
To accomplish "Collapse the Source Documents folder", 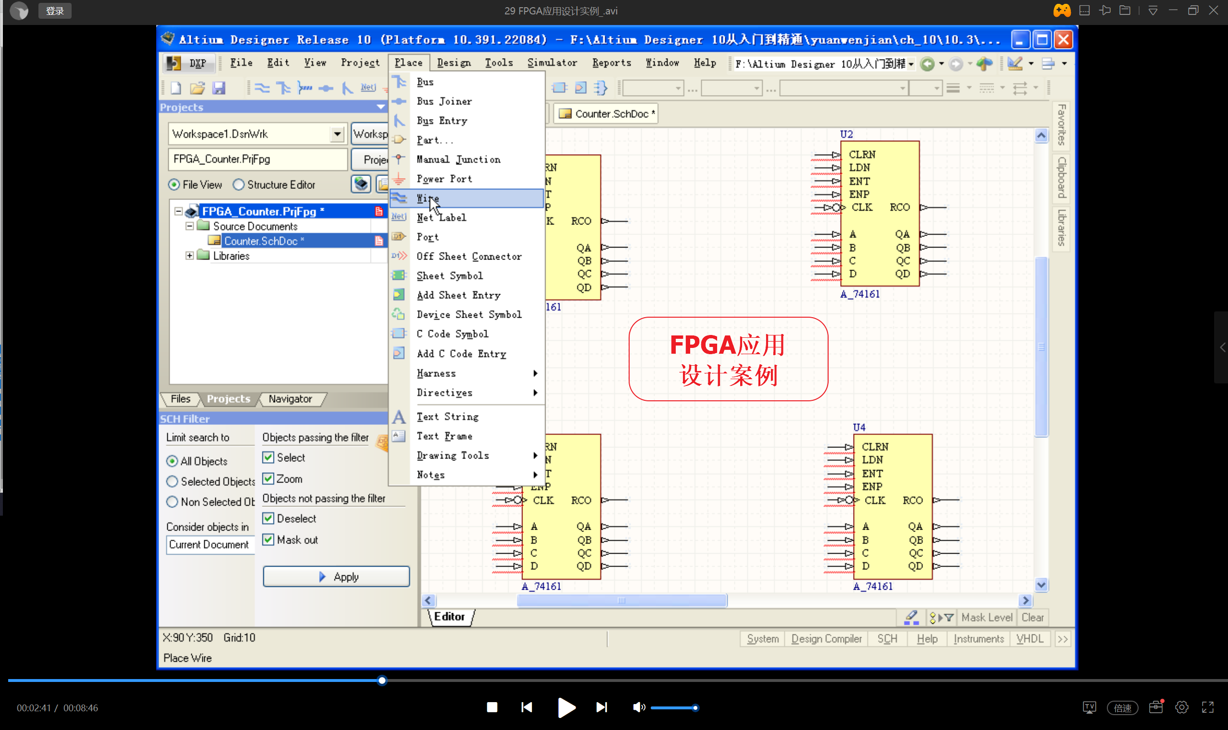I will coord(189,226).
